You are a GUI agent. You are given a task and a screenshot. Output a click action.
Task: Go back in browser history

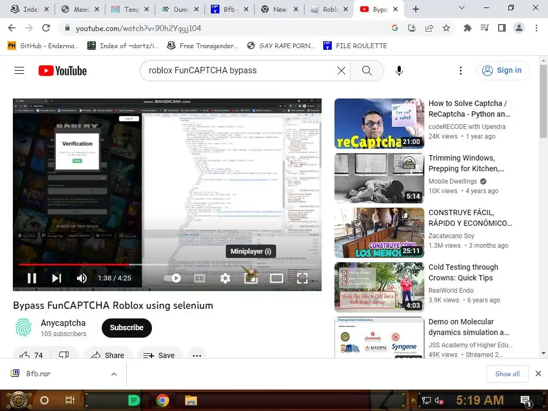[x=12, y=28]
